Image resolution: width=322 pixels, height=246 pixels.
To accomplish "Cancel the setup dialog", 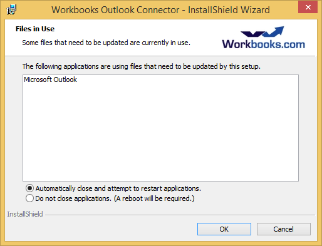I will coord(284,229).
